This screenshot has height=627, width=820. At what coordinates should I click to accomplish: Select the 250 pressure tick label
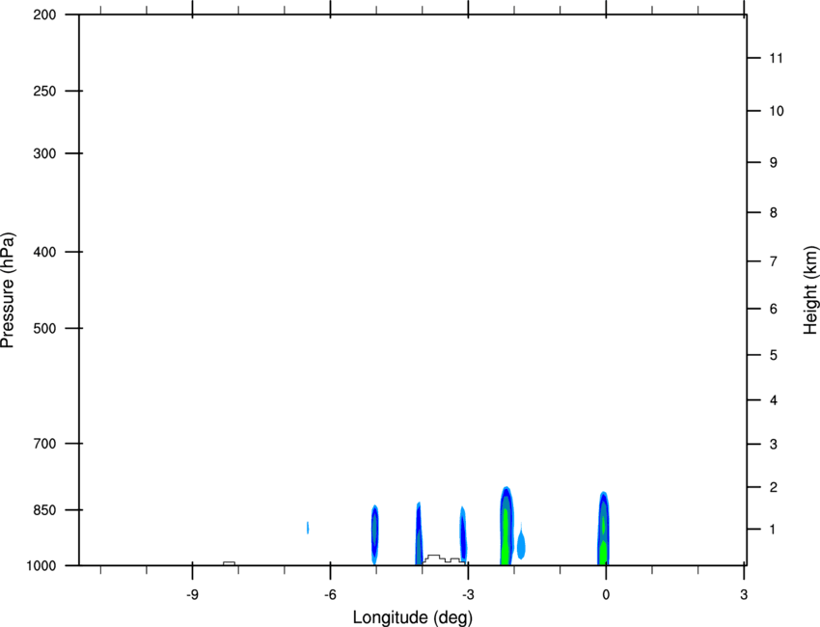[44, 91]
